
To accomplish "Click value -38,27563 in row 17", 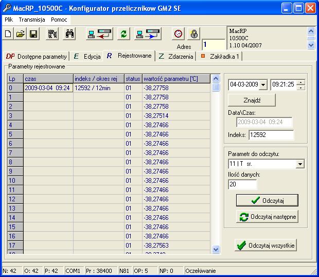I will click(176, 245).
